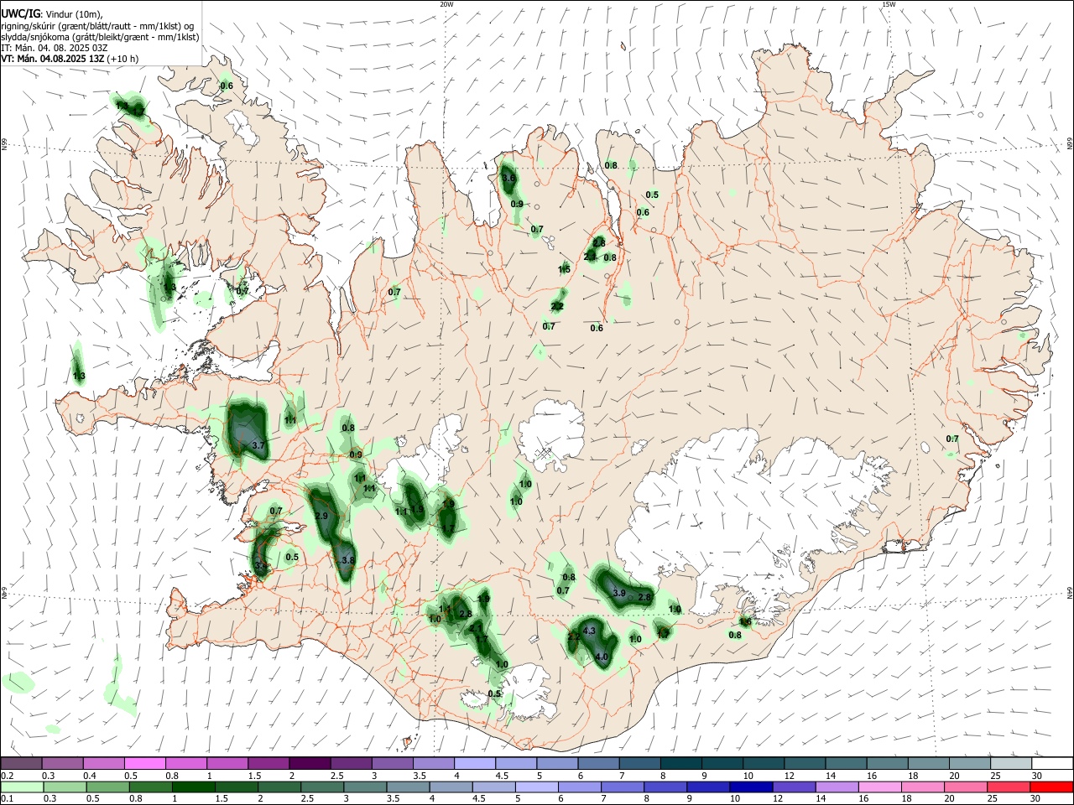1074x805 pixels.
Task: Select the grey-teal 18 swatch in the snow scale
Action: [x=929, y=763]
